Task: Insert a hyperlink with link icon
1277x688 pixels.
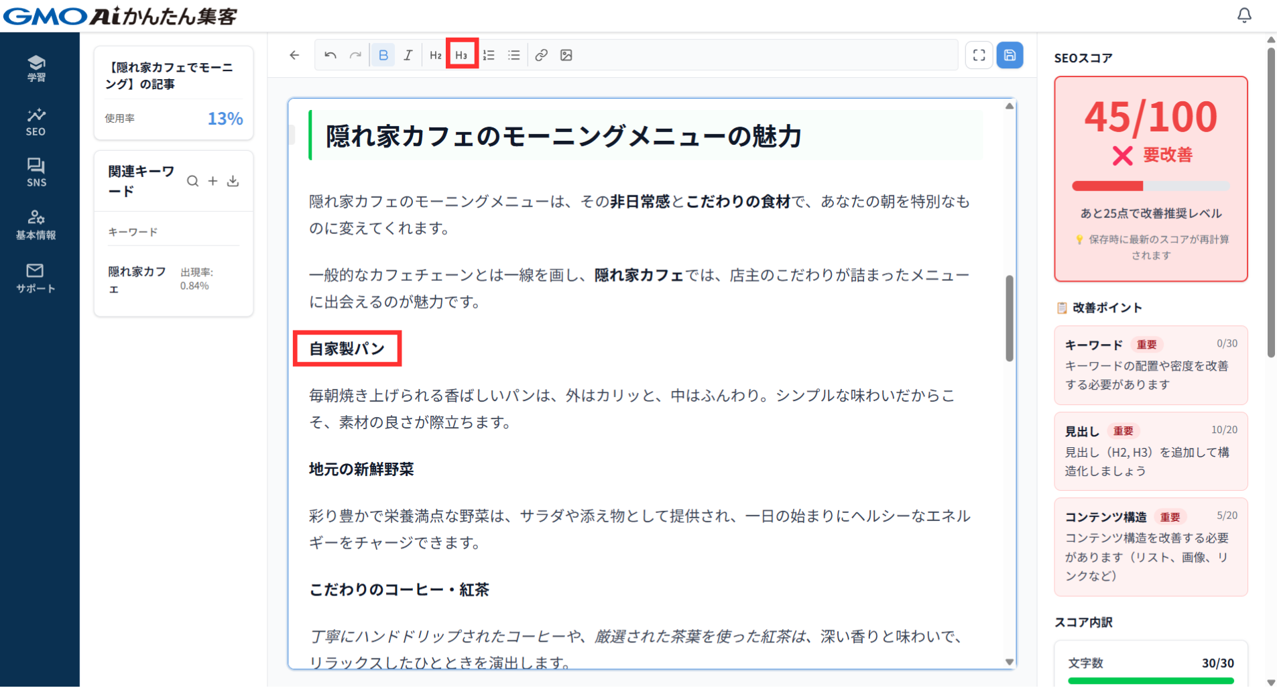Action: [541, 55]
